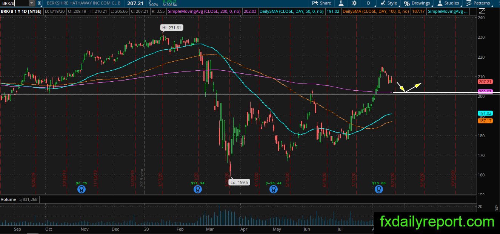Click the Share button

pyautogui.click(x=322, y=3)
